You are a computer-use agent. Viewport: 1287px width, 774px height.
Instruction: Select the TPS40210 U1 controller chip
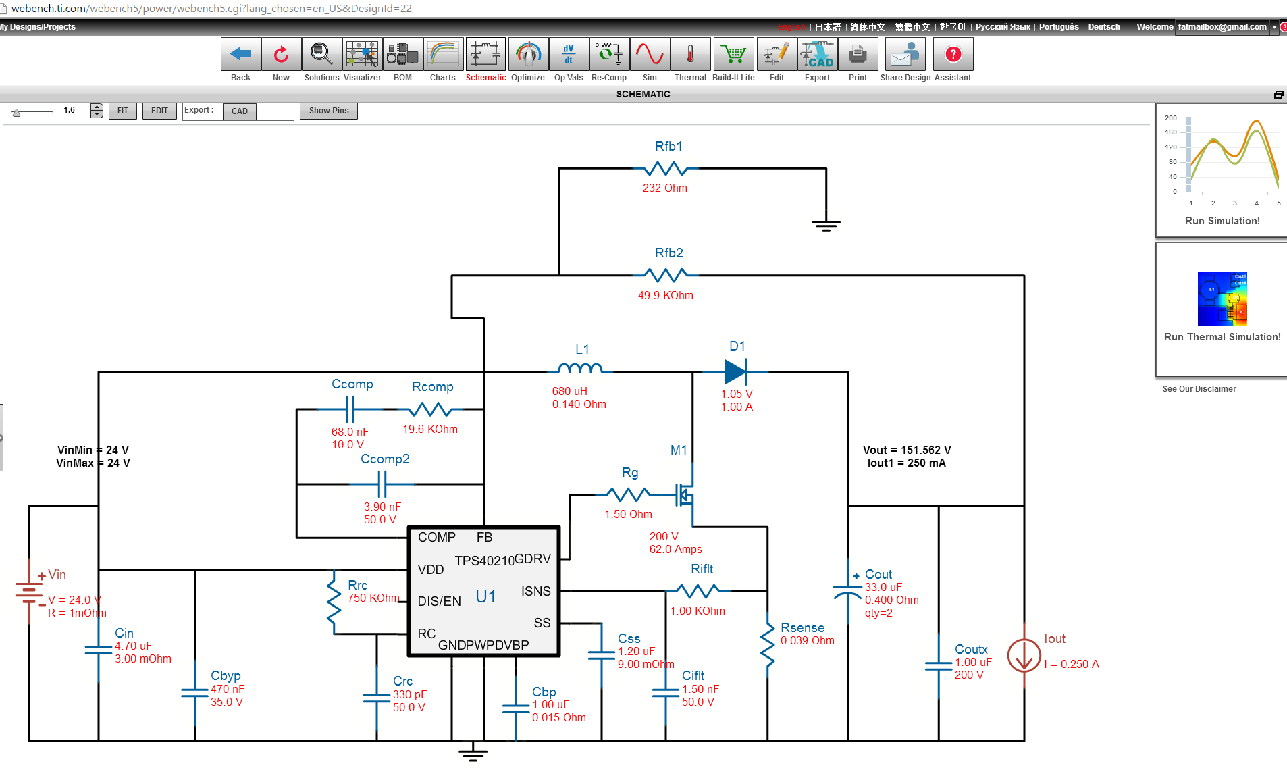pyautogui.click(x=484, y=591)
